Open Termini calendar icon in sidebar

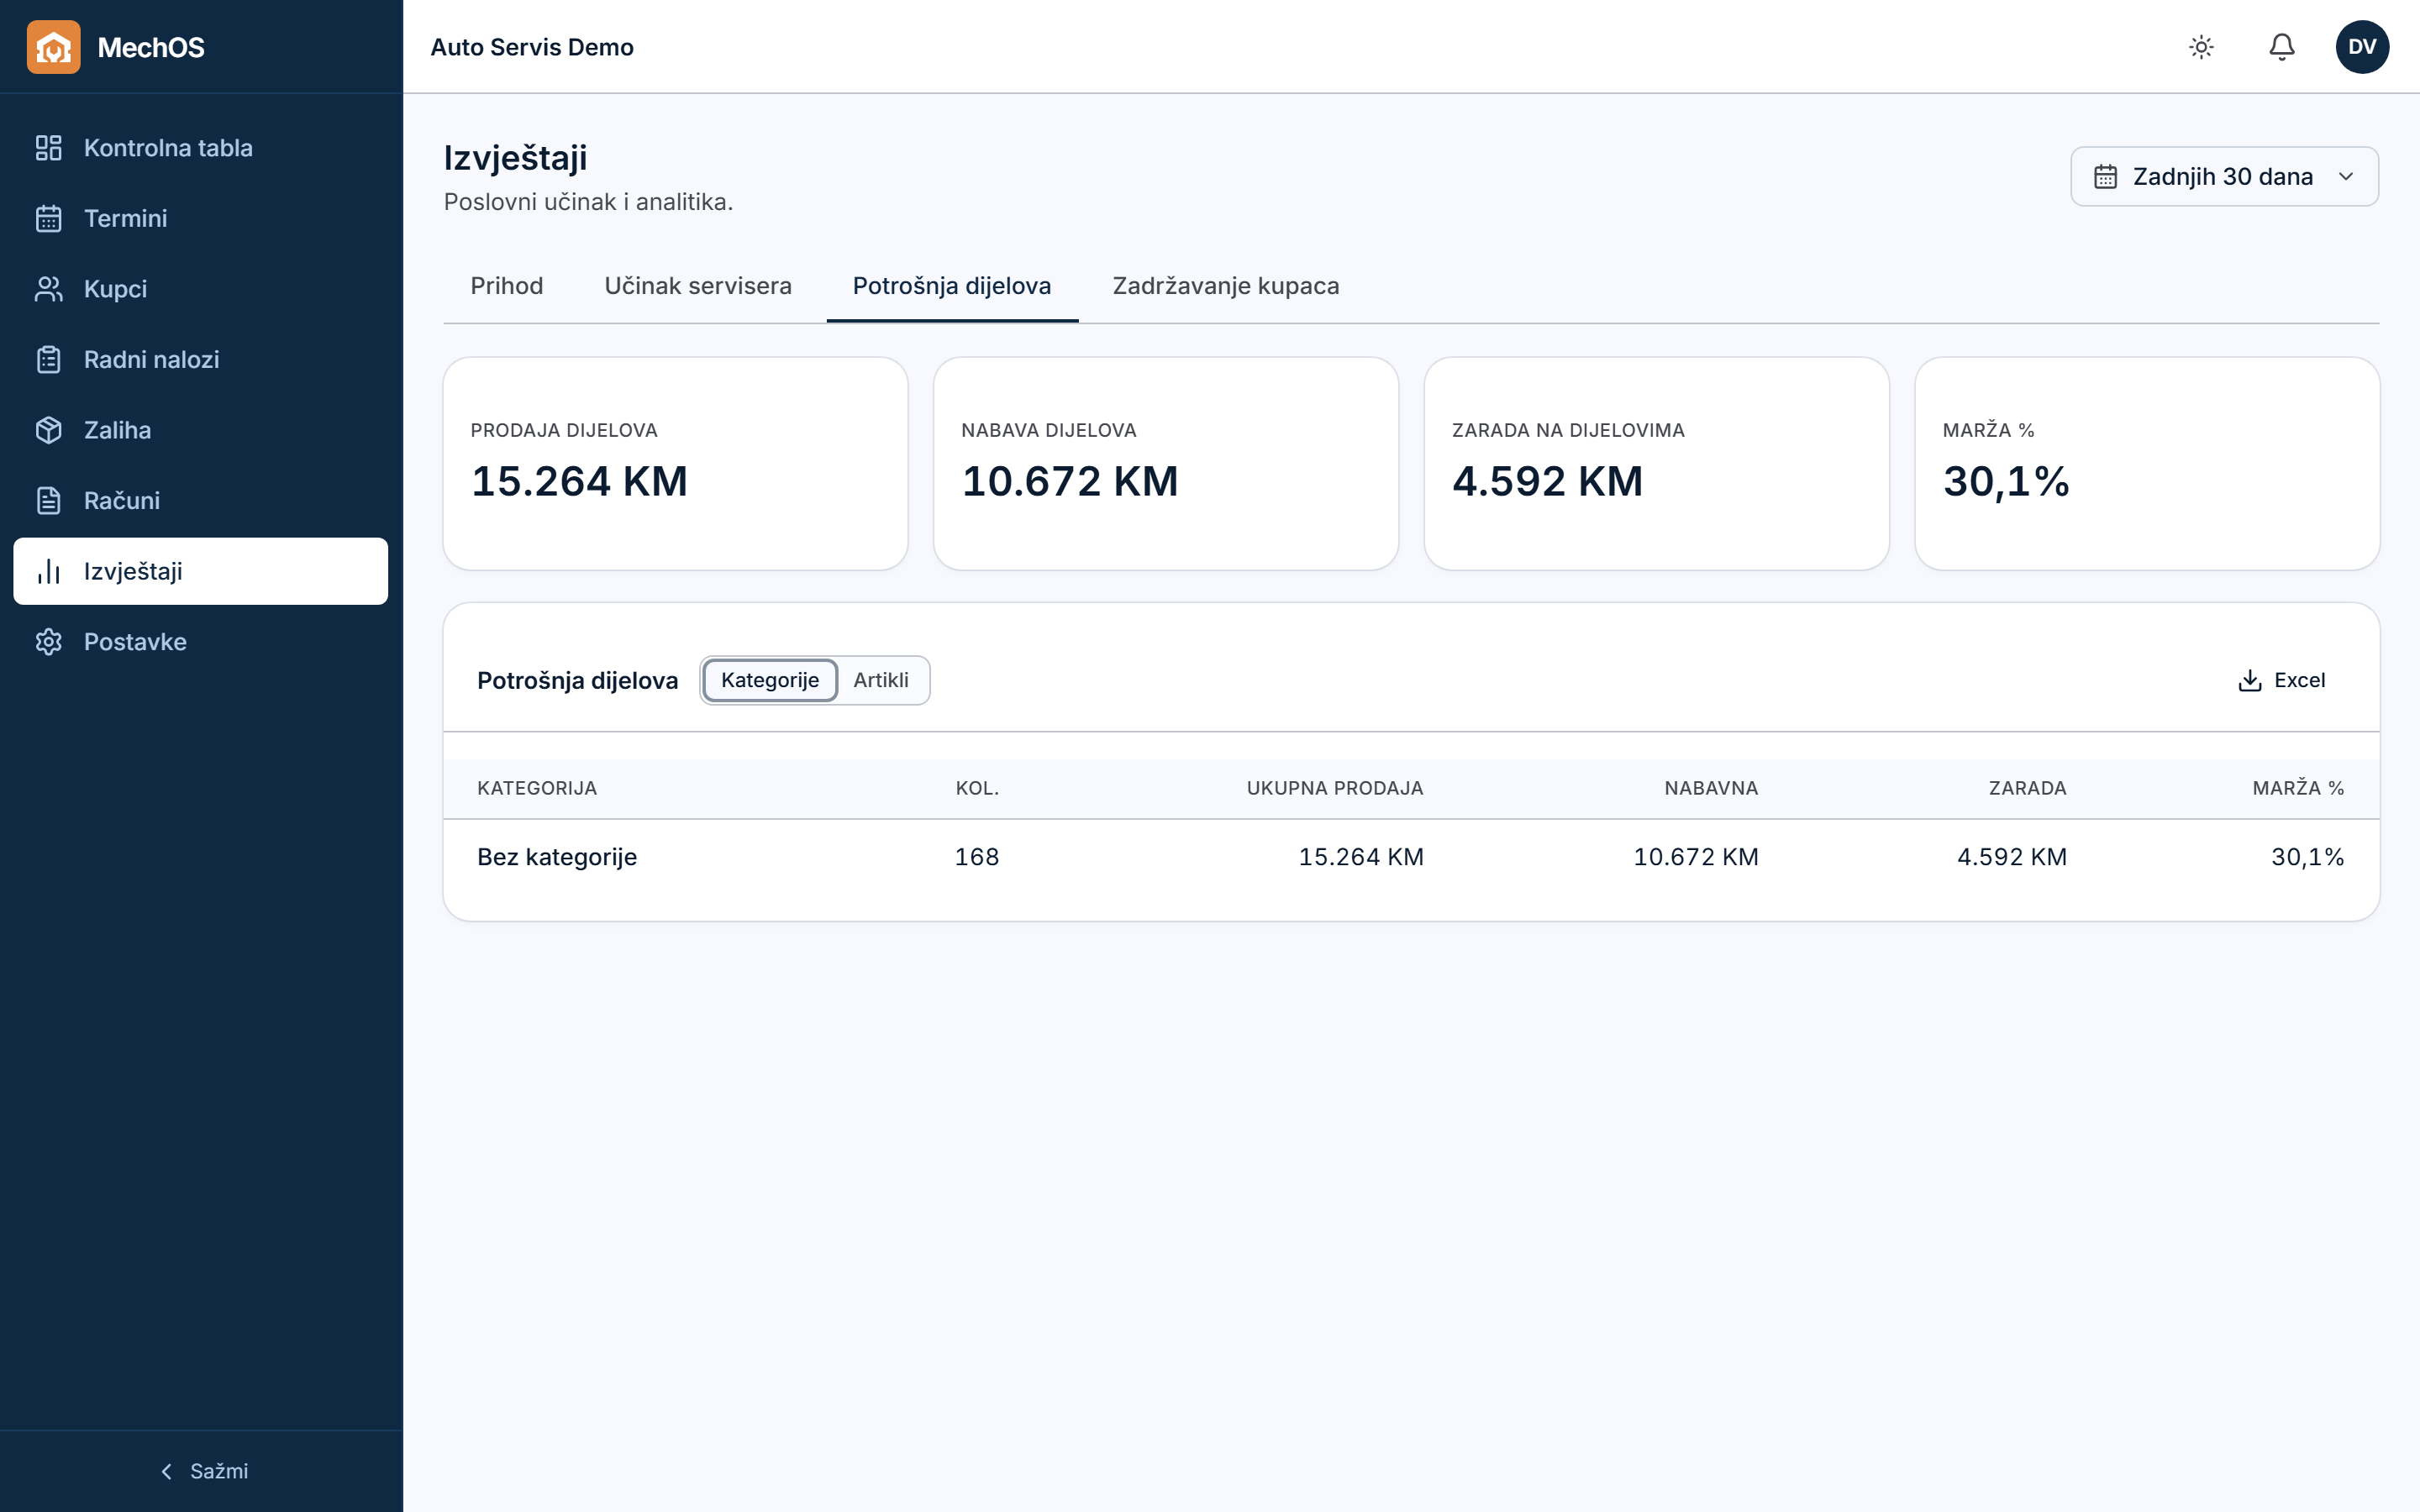pyautogui.click(x=49, y=218)
